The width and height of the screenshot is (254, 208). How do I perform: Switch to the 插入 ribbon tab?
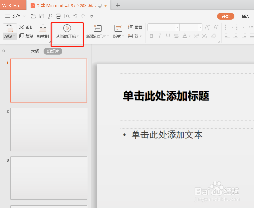pyautogui.click(x=245, y=16)
